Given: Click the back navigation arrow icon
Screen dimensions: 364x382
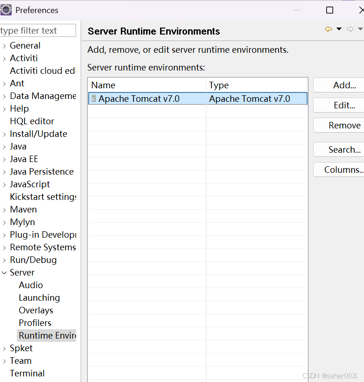Looking at the screenshot, I should click(x=328, y=29).
